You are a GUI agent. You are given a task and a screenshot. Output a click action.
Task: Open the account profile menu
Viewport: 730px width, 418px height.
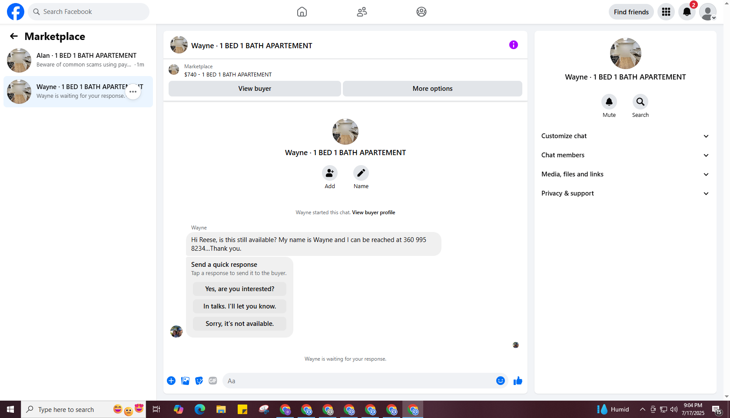708,12
